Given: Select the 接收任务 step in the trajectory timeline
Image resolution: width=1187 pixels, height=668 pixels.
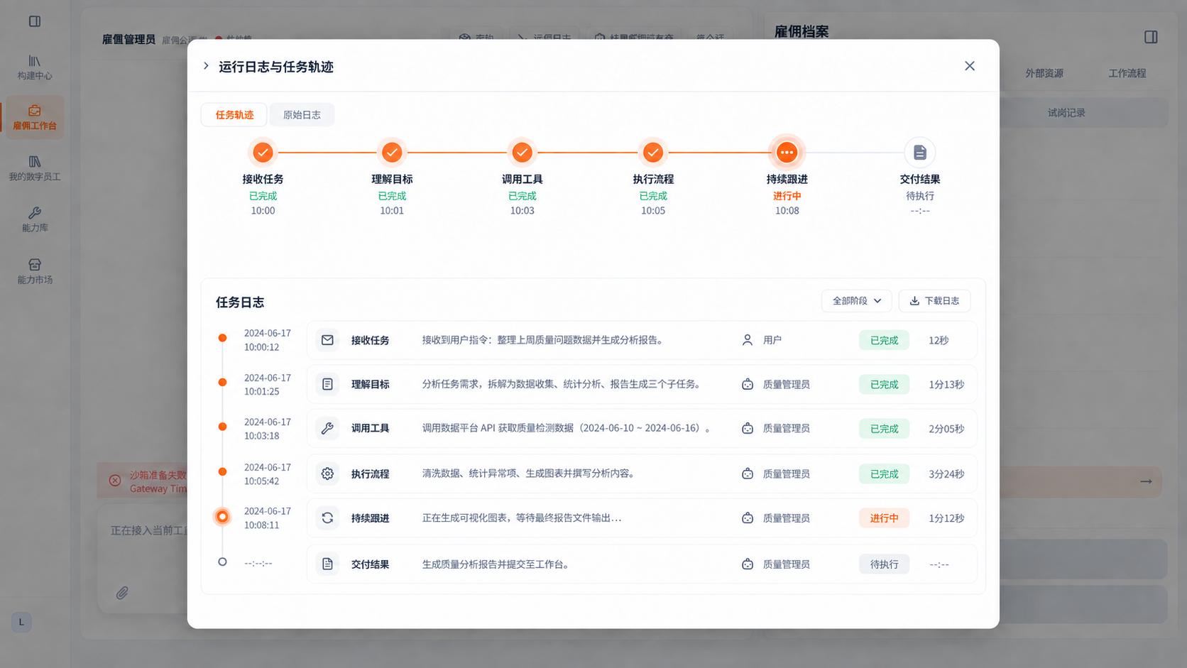Looking at the screenshot, I should click(263, 152).
